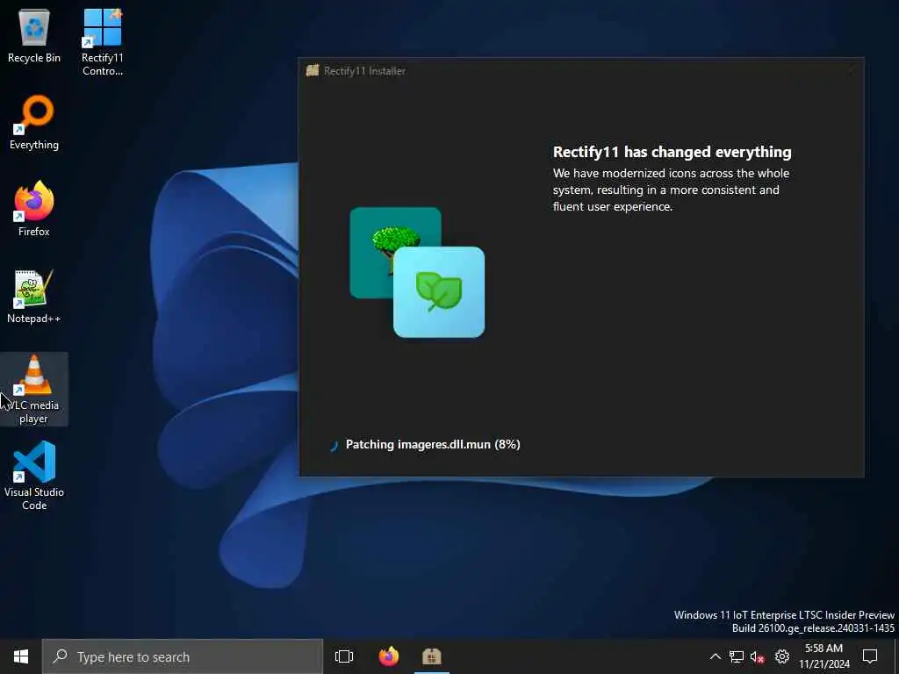Screen dimensions: 899x674
Task: Open the clock showing 5:58 AM
Action: 823,656
